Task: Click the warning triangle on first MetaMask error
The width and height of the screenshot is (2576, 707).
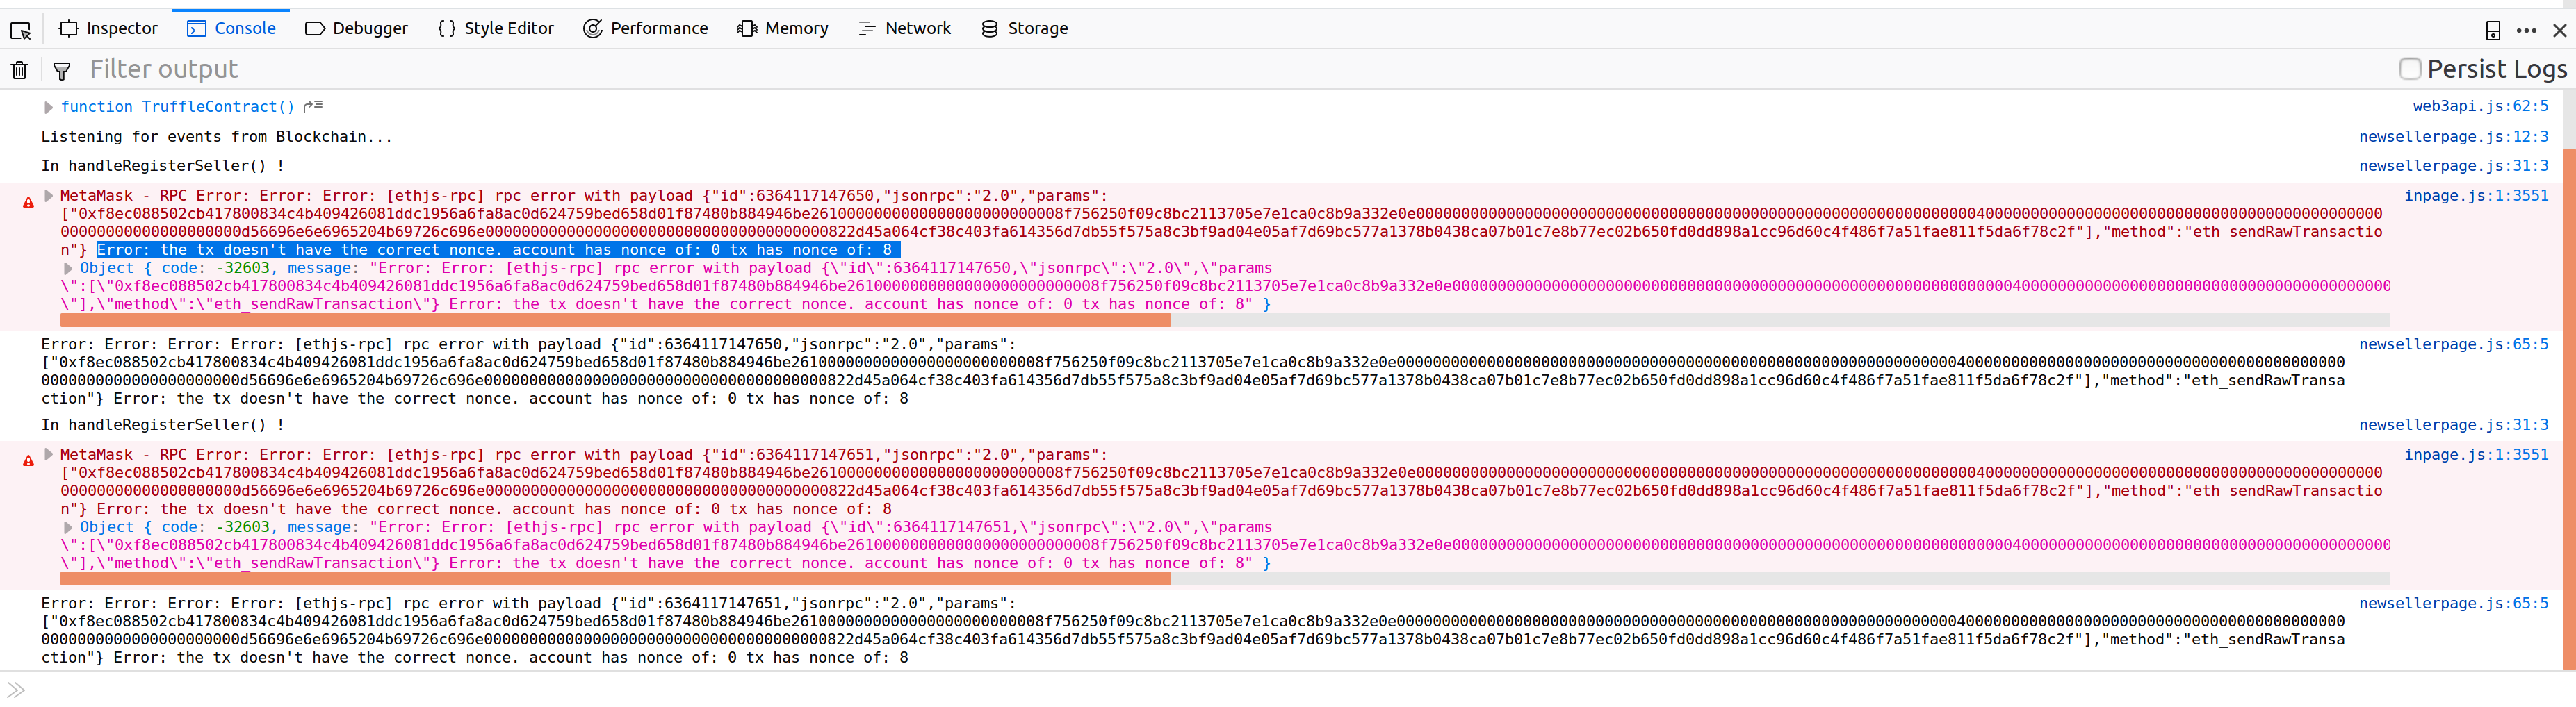Action: pyautogui.click(x=27, y=203)
